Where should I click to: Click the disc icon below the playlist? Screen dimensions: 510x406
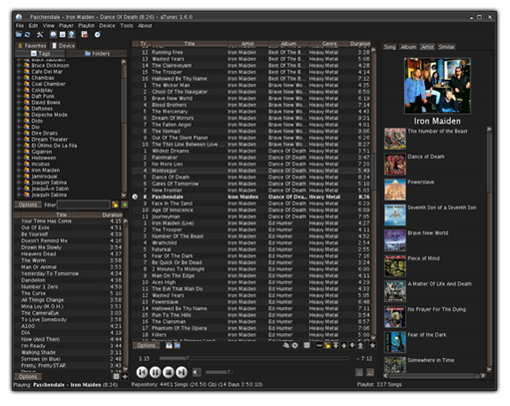294,346
